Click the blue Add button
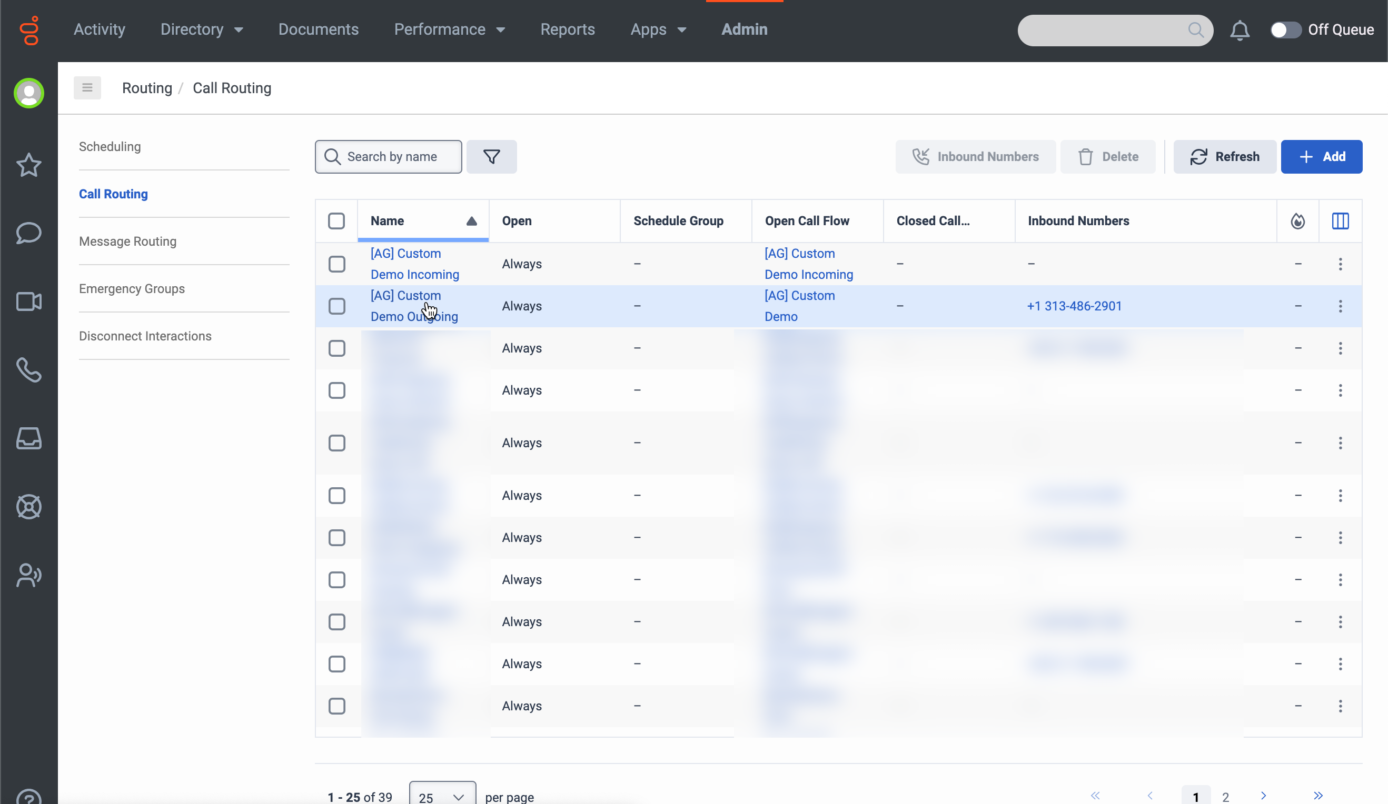The image size is (1388, 804). point(1321,157)
